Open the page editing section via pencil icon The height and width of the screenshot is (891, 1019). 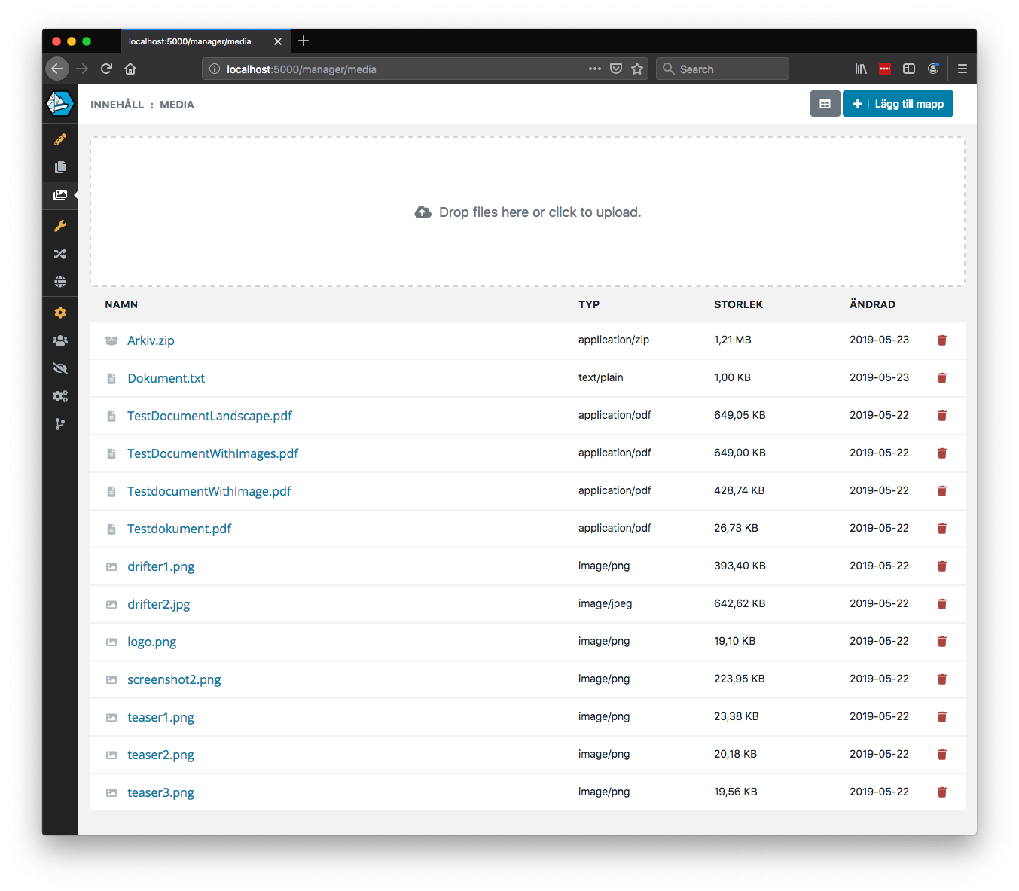click(60, 139)
